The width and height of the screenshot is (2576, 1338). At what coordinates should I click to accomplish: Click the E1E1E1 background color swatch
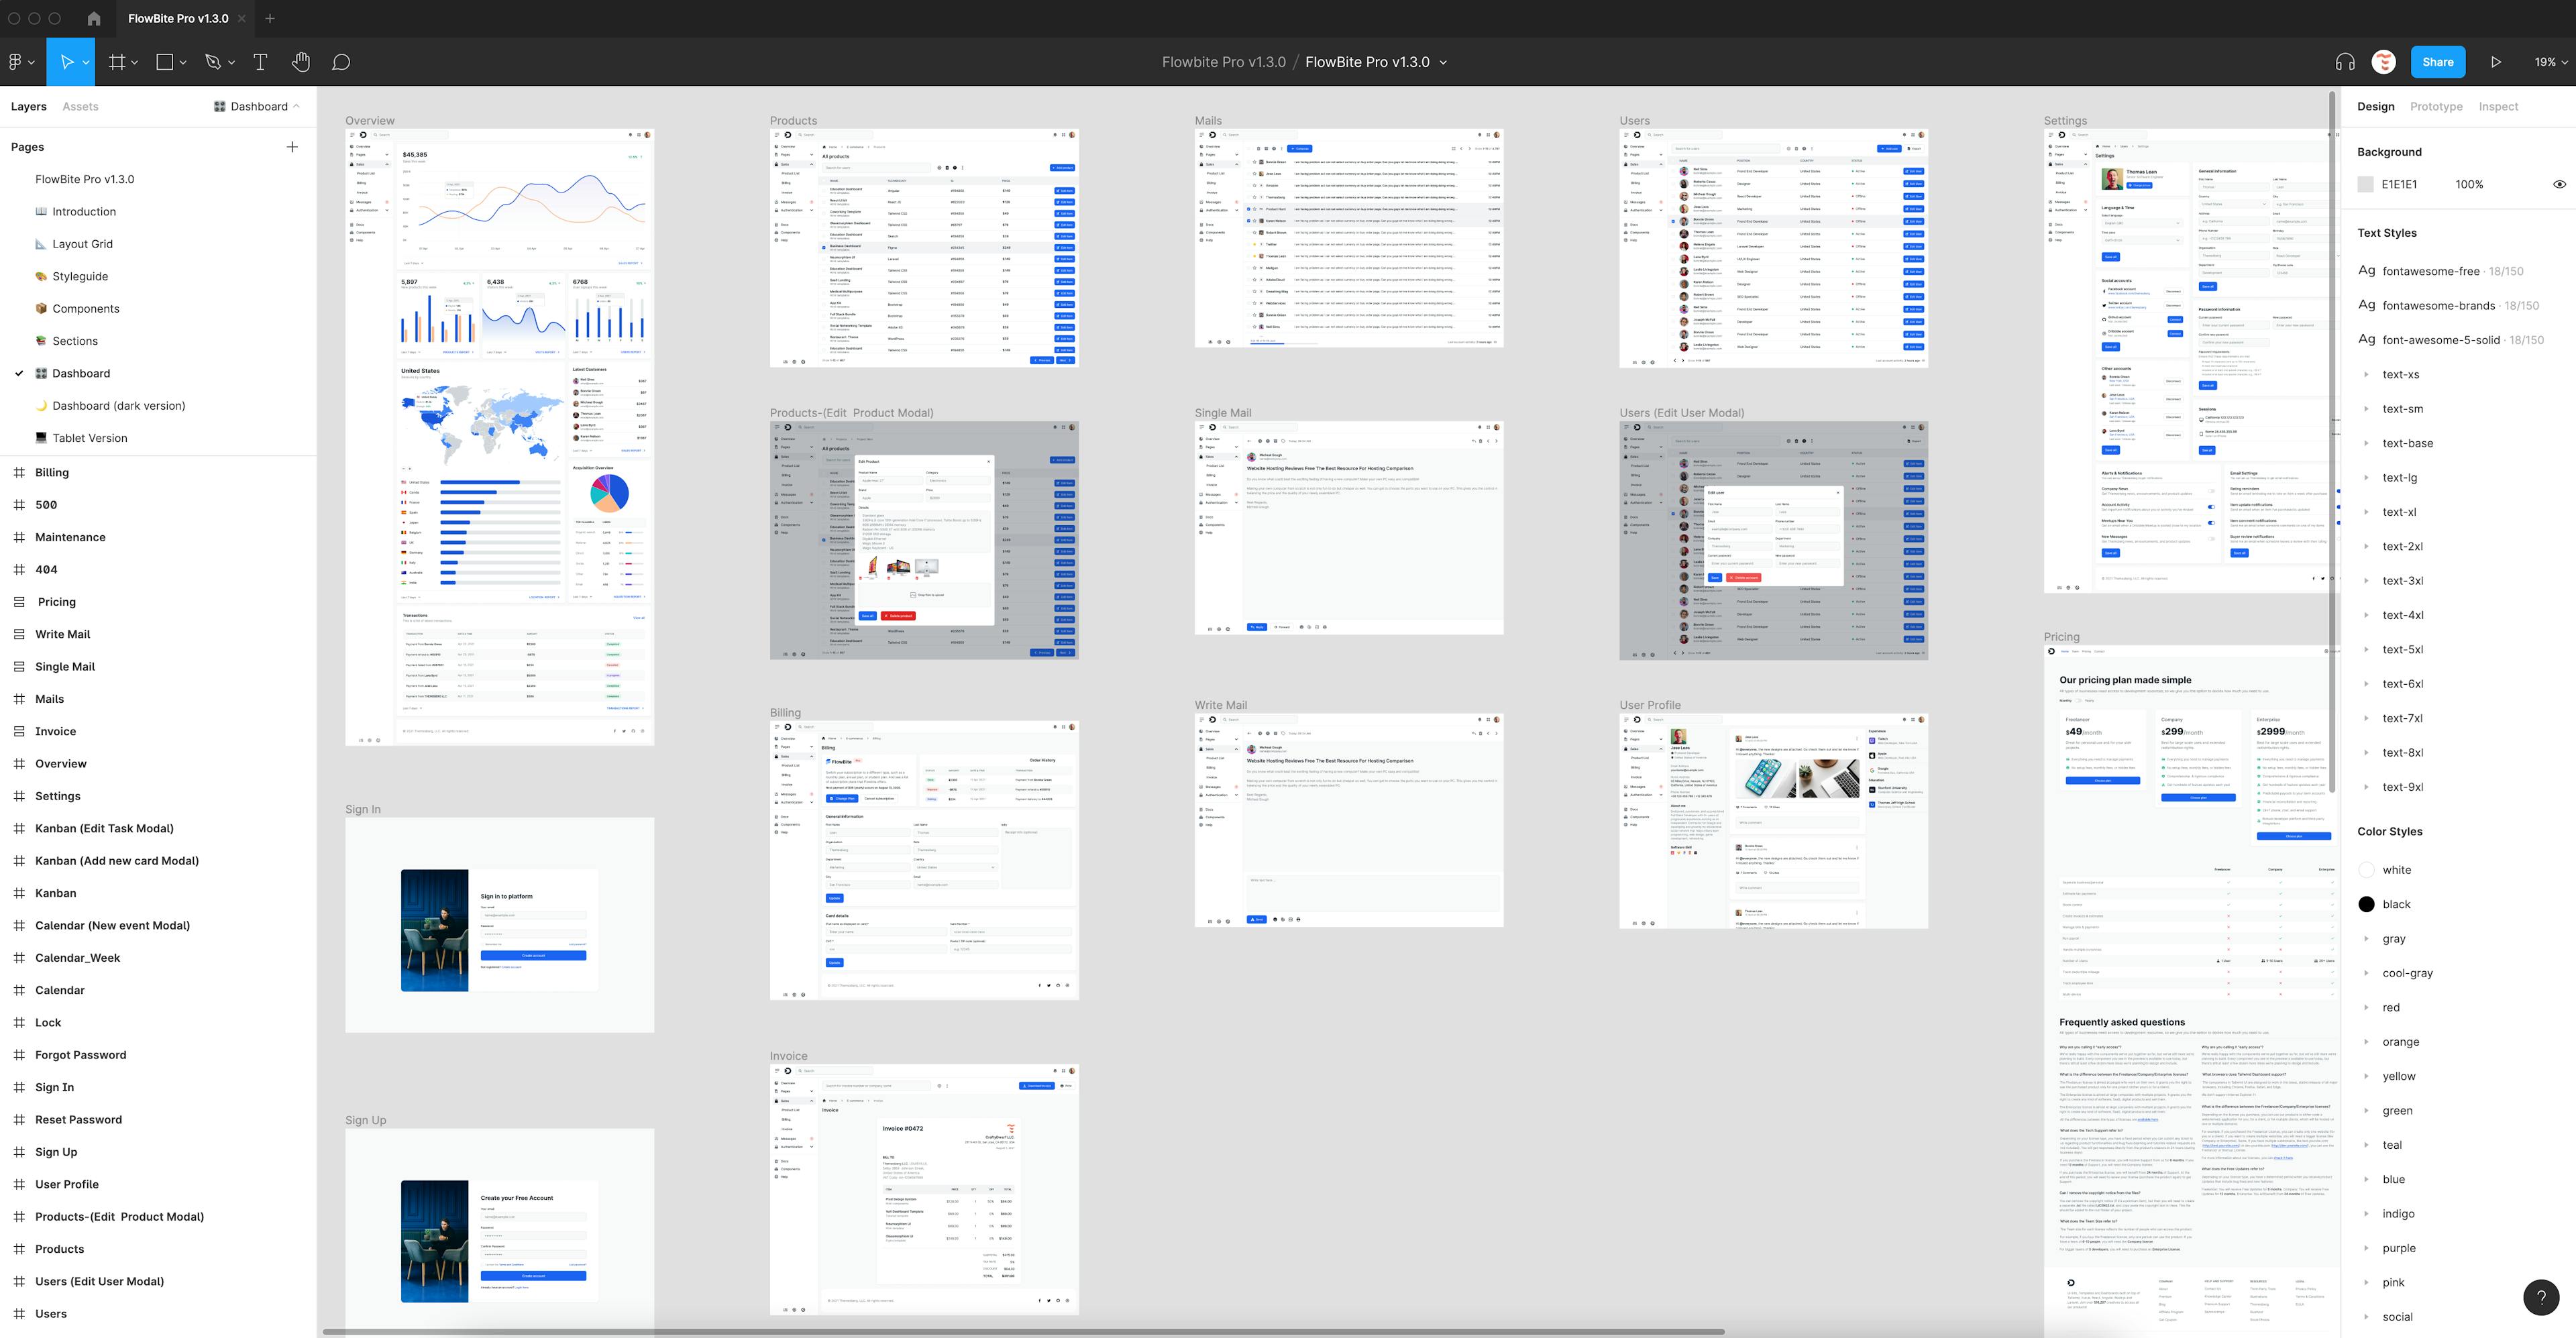(2365, 184)
